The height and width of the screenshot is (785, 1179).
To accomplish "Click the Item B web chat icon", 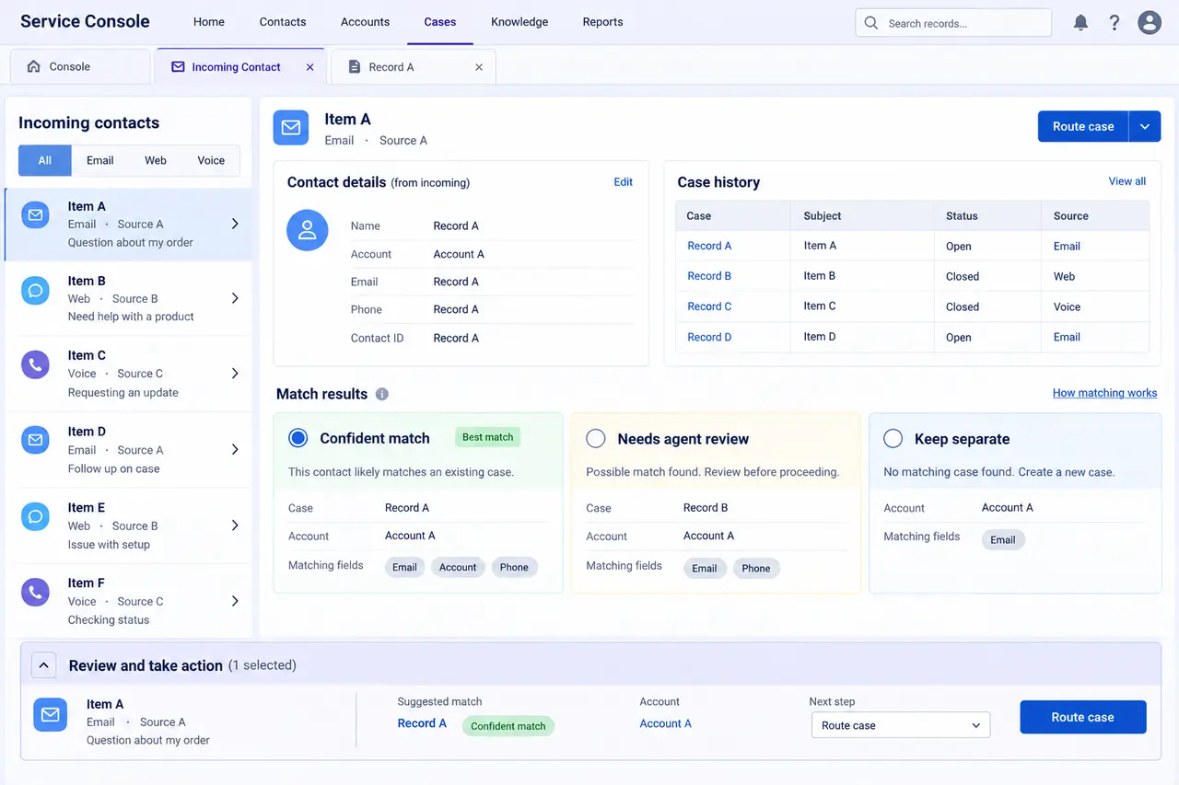I will (35, 290).
